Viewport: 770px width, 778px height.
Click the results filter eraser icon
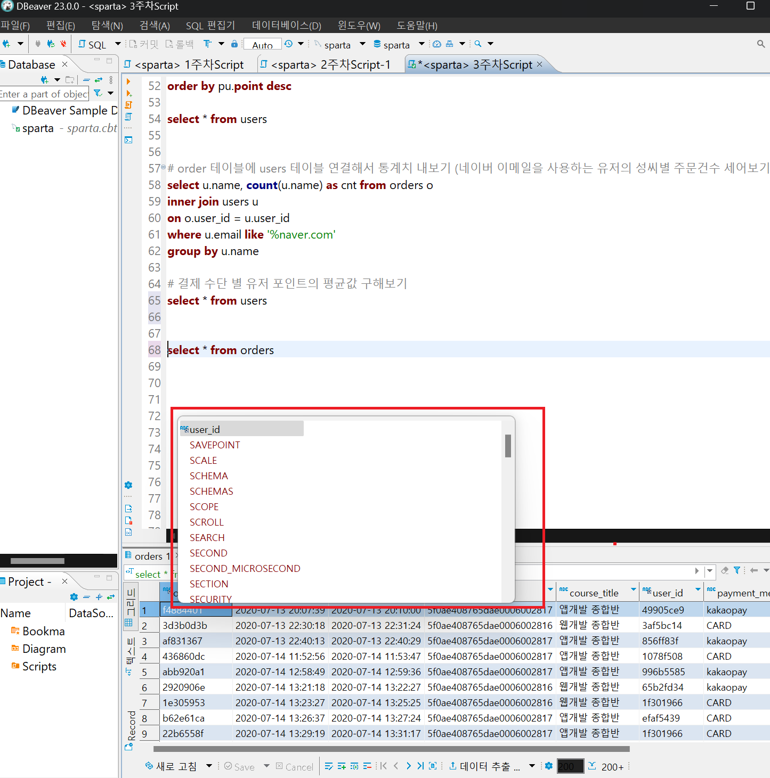point(725,570)
